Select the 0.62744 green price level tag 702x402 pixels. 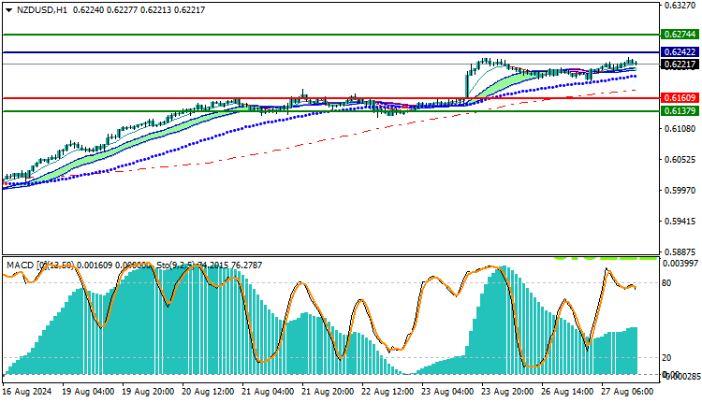(680, 35)
